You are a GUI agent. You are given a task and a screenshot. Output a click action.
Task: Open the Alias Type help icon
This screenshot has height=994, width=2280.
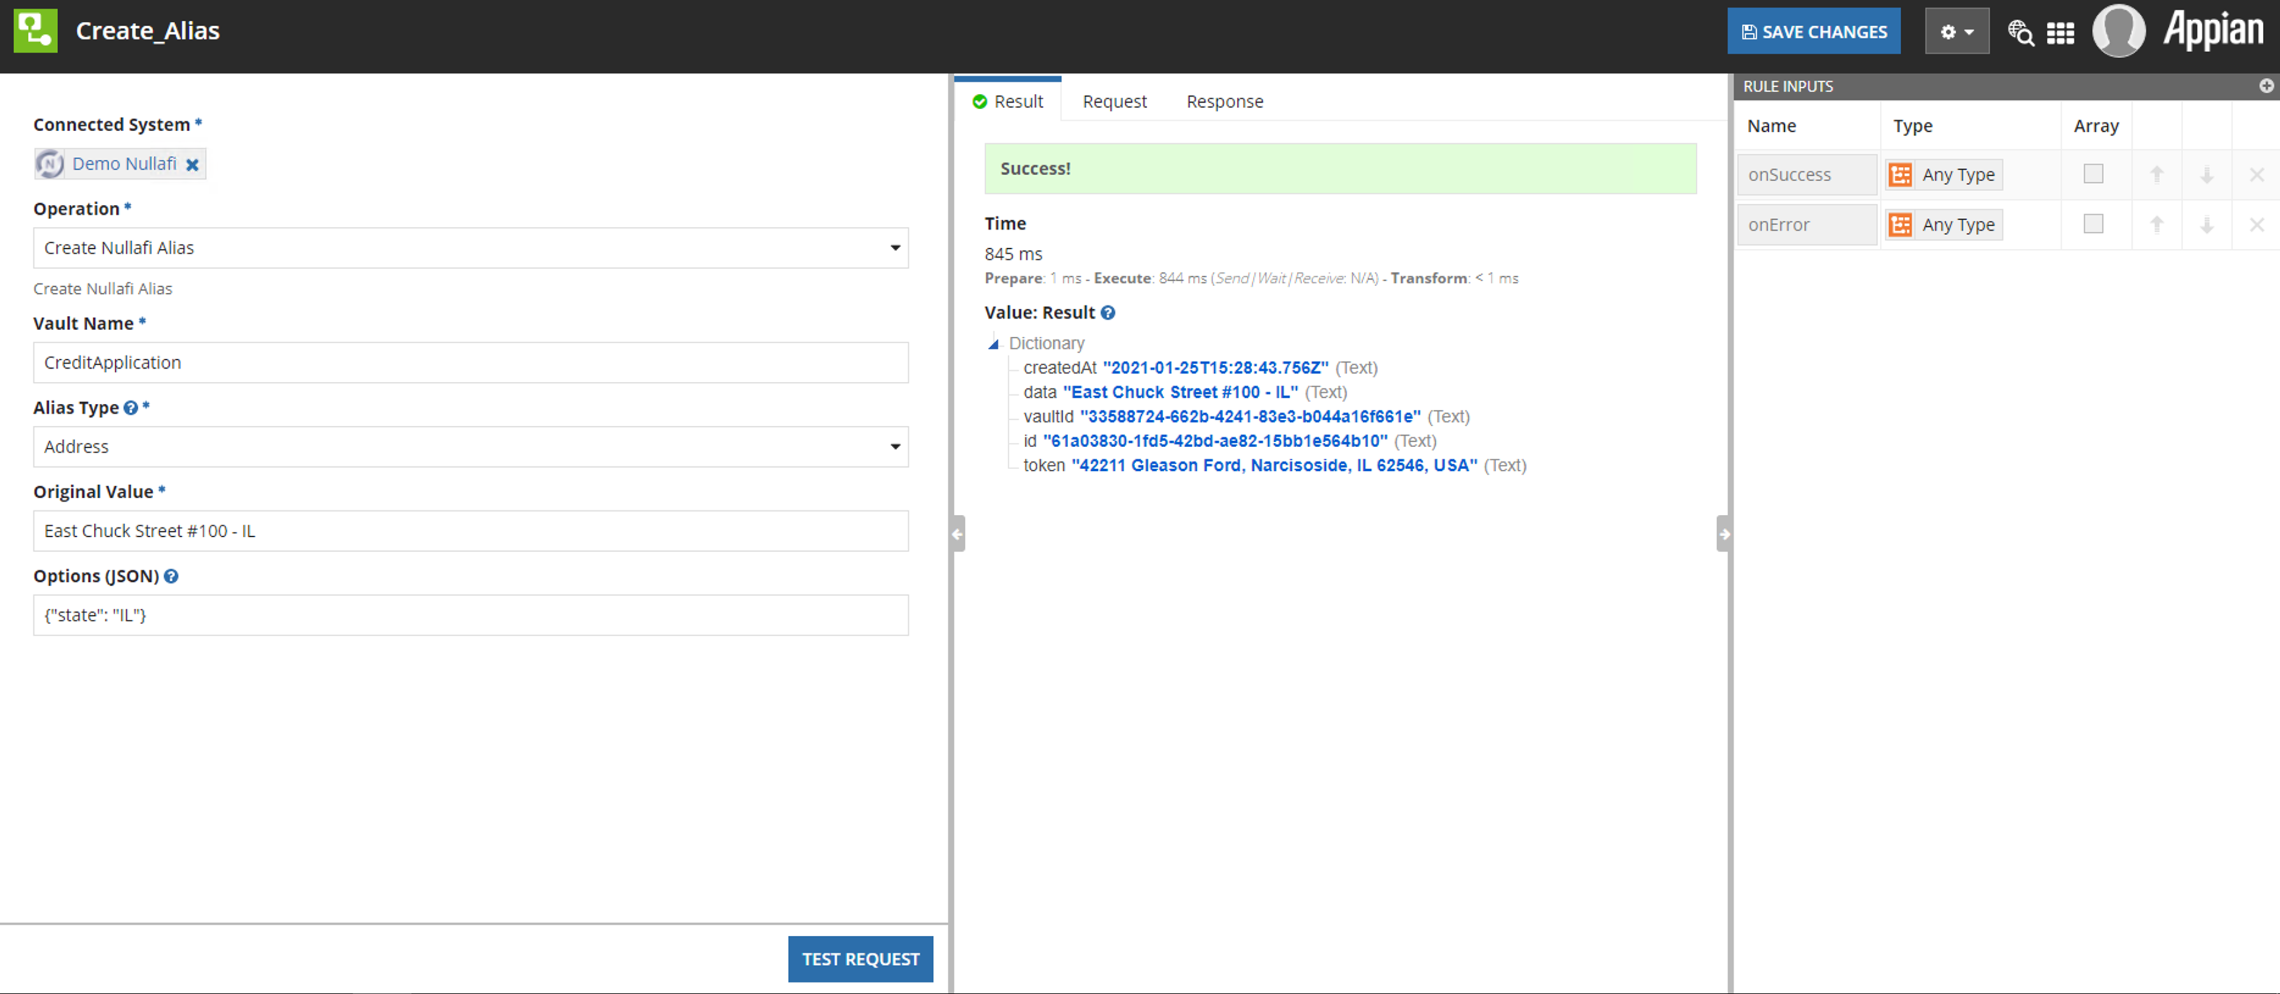130,408
